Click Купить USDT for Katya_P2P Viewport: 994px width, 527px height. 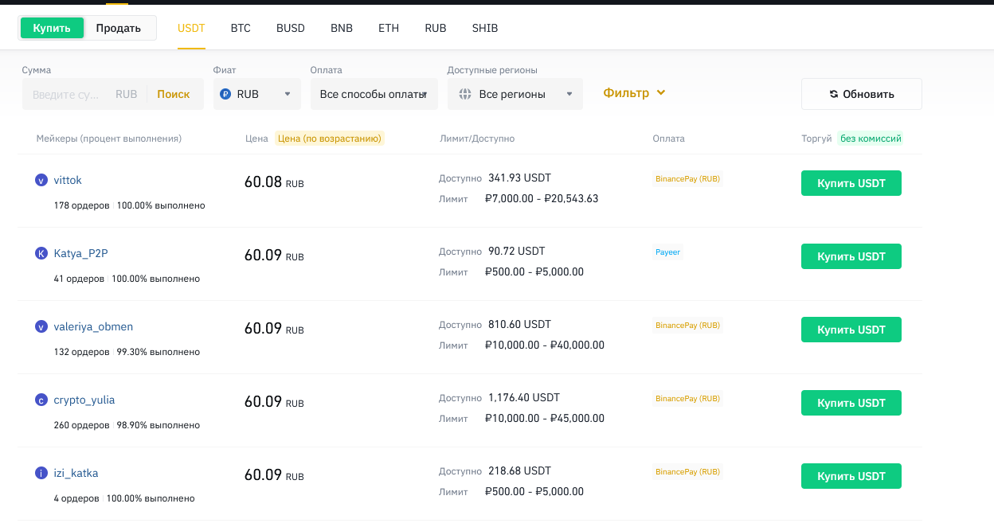851,256
